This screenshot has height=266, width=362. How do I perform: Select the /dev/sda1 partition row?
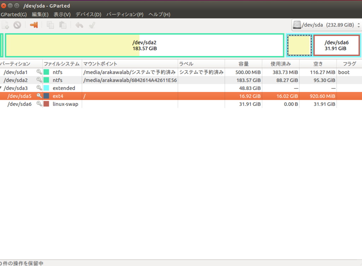pos(181,72)
